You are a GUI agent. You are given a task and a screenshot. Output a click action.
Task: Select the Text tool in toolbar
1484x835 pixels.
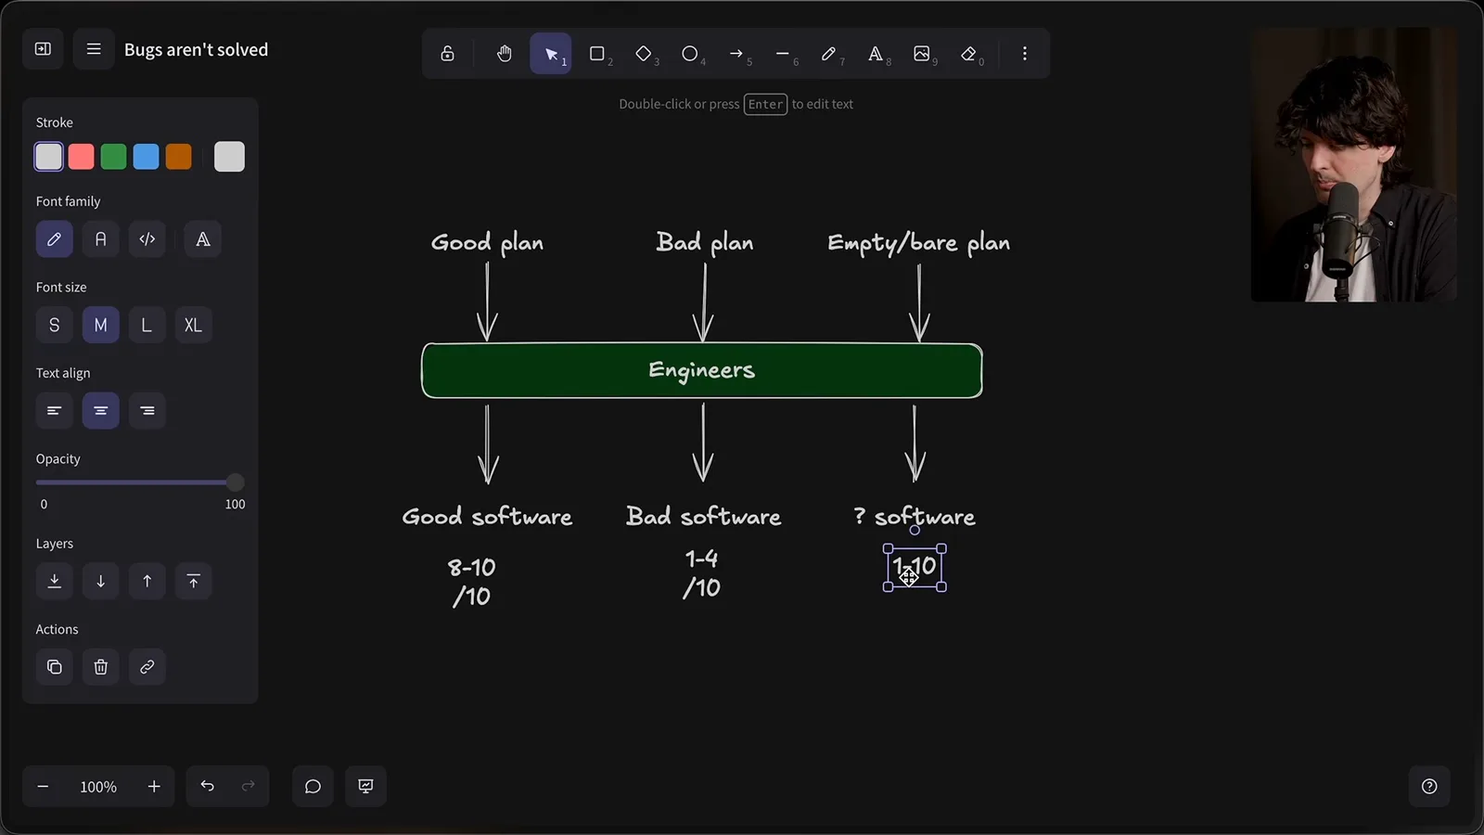(x=876, y=54)
